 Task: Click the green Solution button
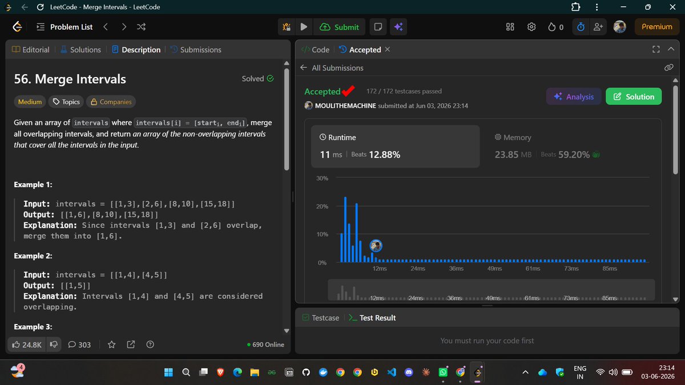(x=634, y=96)
